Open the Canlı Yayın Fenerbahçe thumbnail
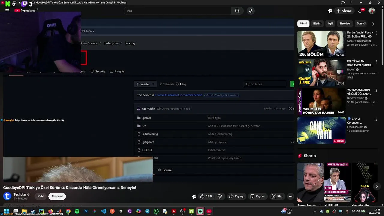The width and height of the screenshot is (384, 216). [x=321, y=130]
